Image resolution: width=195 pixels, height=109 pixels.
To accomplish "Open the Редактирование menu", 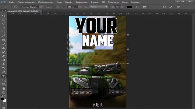I will tap(26, 2).
